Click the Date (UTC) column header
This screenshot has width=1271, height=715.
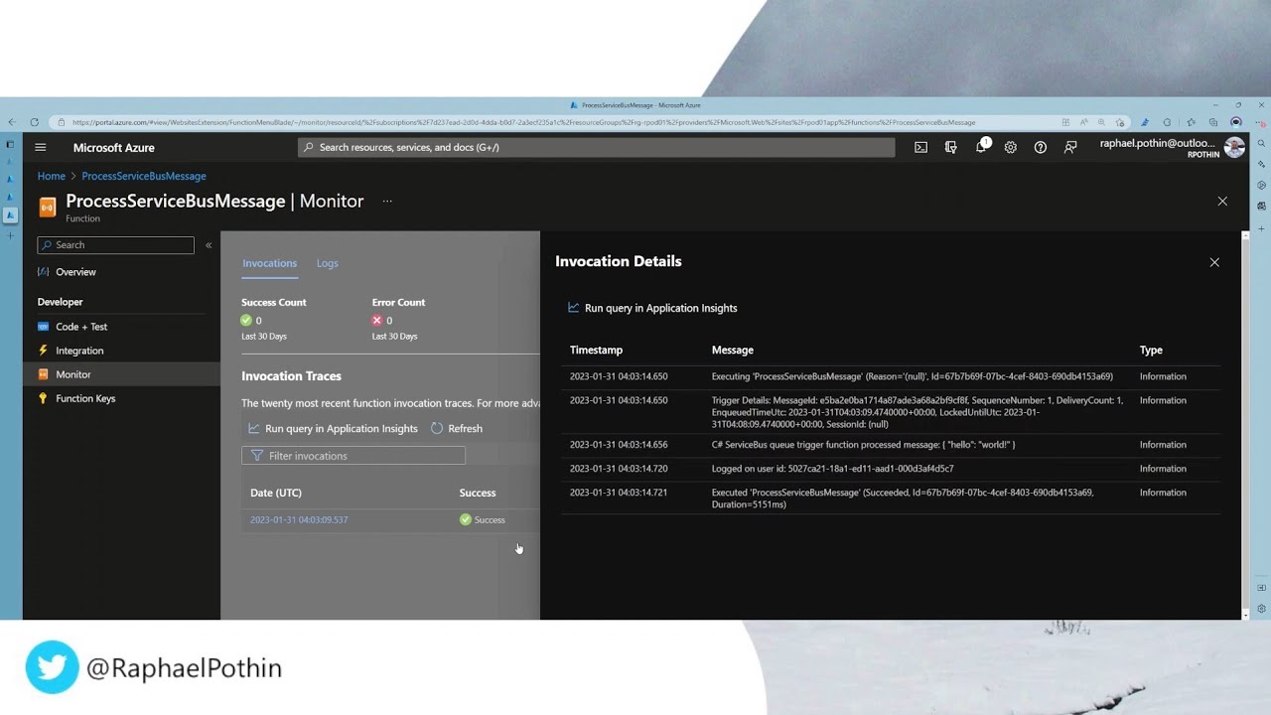click(x=276, y=493)
